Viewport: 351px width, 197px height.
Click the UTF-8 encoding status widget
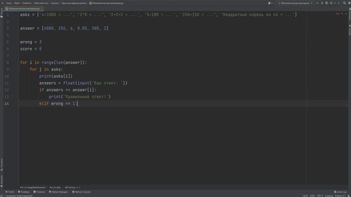320,196
